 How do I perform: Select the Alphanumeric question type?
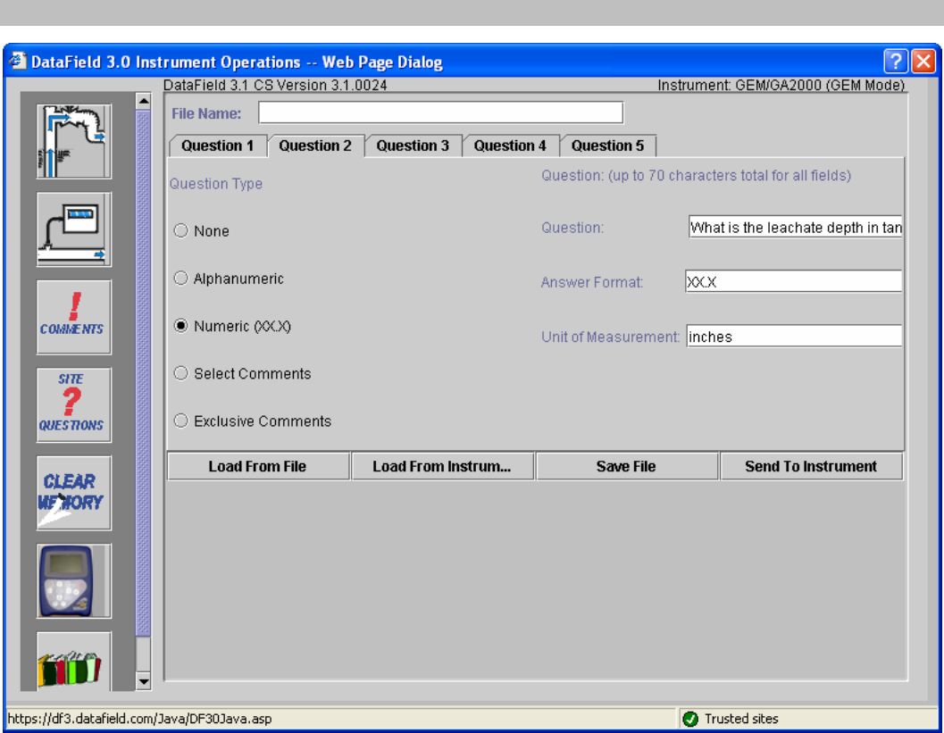point(180,278)
